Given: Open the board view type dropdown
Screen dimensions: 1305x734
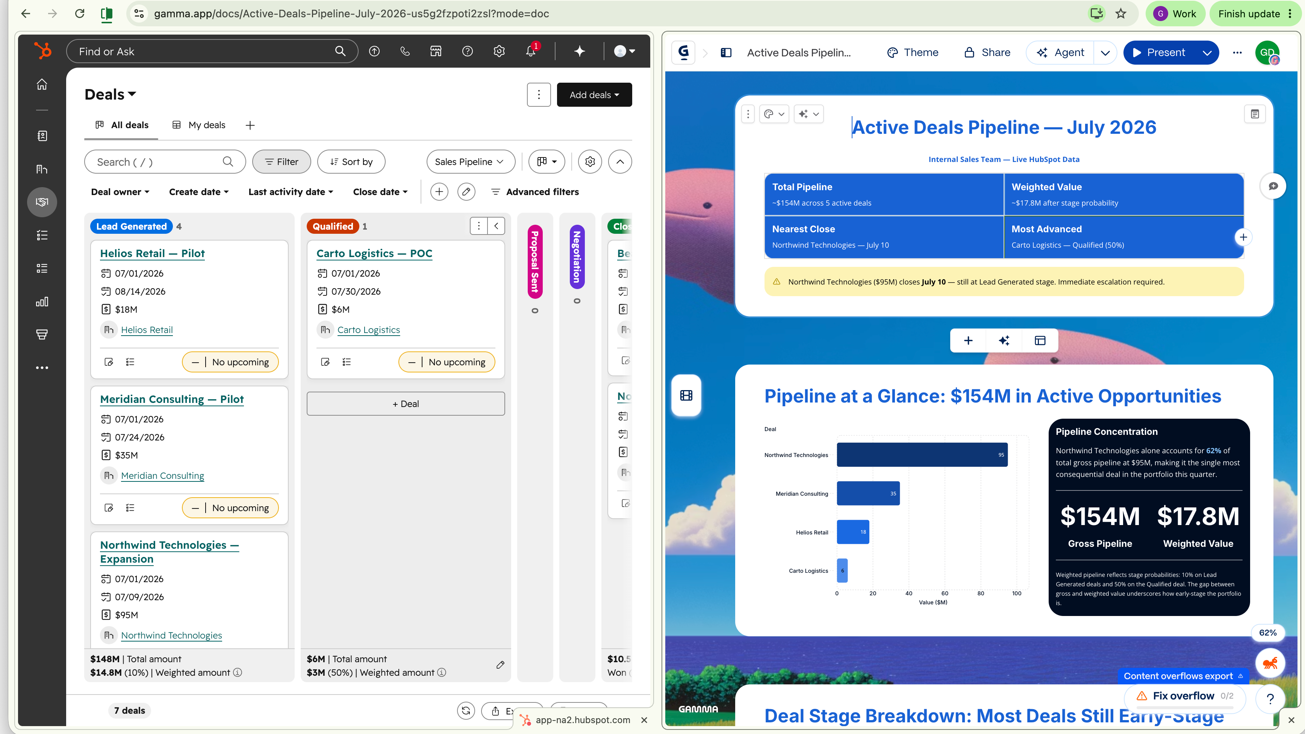Looking at the screenshot, I should pos(547,162).
